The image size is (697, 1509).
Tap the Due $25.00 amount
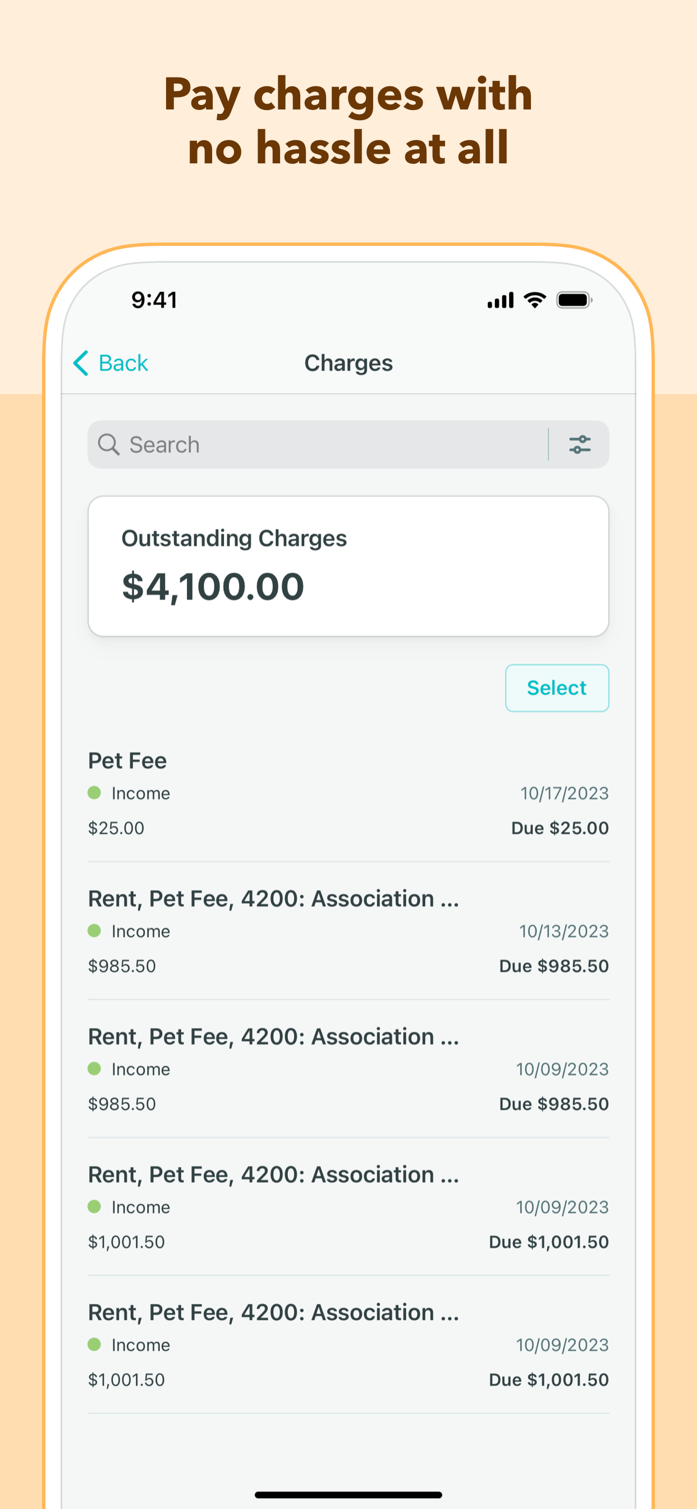(560, 827)
